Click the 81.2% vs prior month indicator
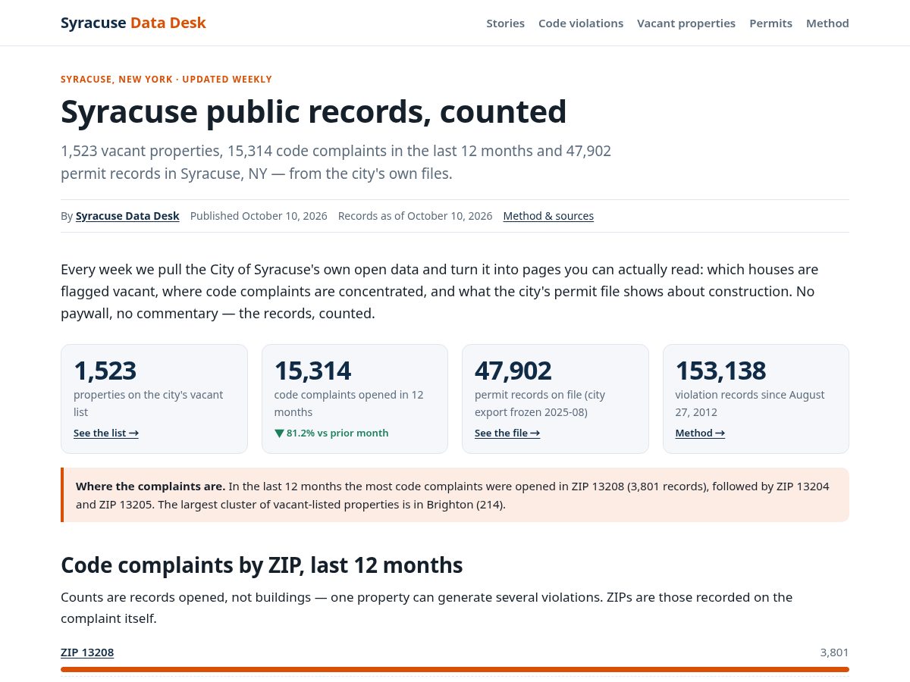 pyautogui.click(x=331, y=433)
